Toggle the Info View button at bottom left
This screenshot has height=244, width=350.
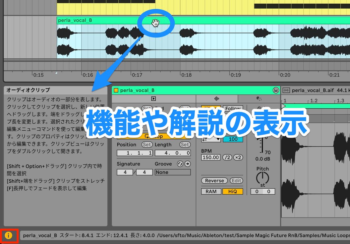coord(9,235)
